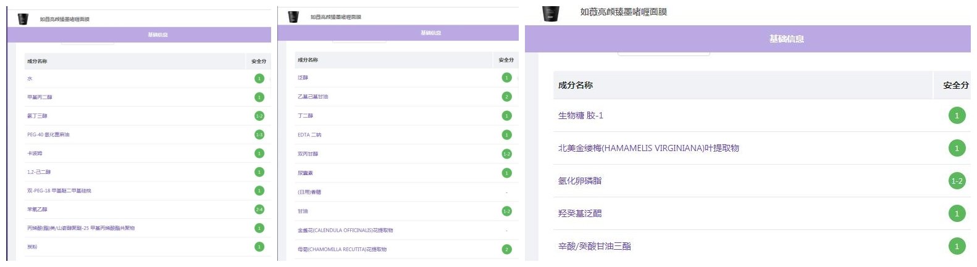Click the 尿囊素 ingredient link
This screenshot has height=267, width=977.
[x=305, y=173]
